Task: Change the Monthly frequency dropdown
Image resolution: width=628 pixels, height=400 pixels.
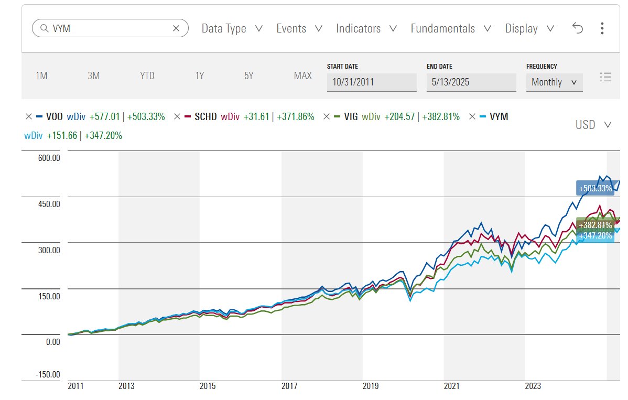Action: [554, 82]
